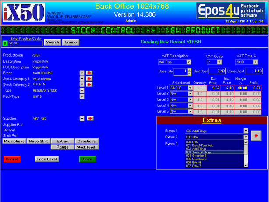The width and height of the screenshot is (269, 202).
Task: Select '003 Take off fillings' option
Action: pos(214,152)
